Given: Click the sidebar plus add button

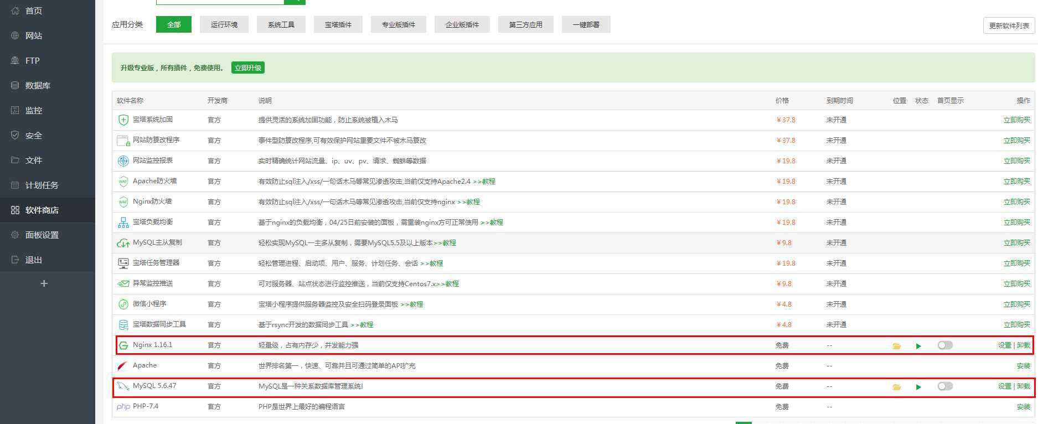Looking at the screenshot, I should pos(44,283).
